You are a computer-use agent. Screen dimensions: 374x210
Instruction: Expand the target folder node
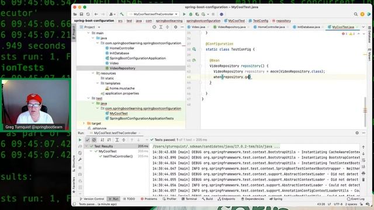click(84, 123)
